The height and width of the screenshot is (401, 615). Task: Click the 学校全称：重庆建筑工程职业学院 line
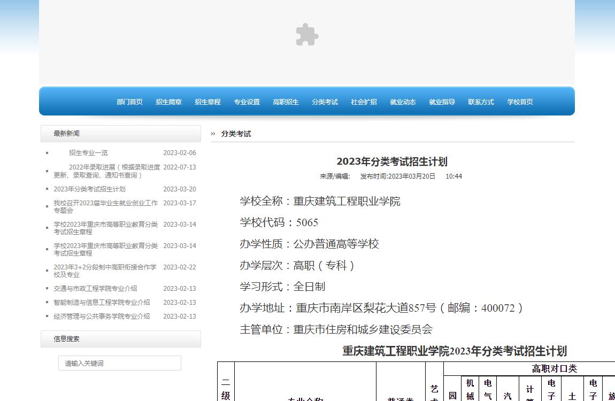tap(320, 202)
